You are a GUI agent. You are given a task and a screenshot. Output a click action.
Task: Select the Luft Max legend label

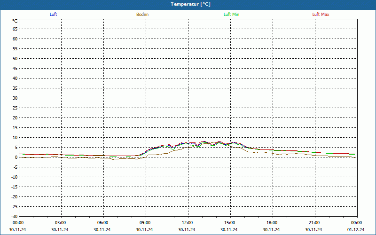point(321,15)
